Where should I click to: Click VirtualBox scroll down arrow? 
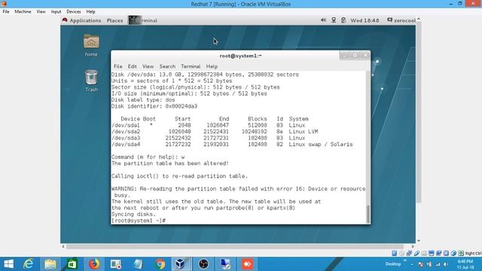tap(419, 241)
